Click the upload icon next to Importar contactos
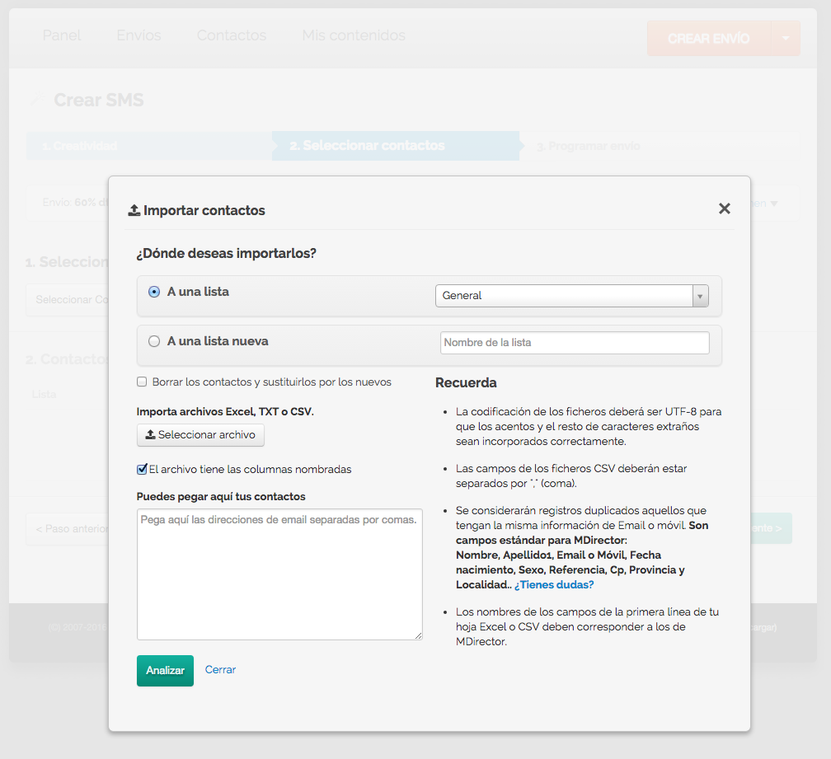Viewport: 831px width, 759px height. [x=134, y=210]
